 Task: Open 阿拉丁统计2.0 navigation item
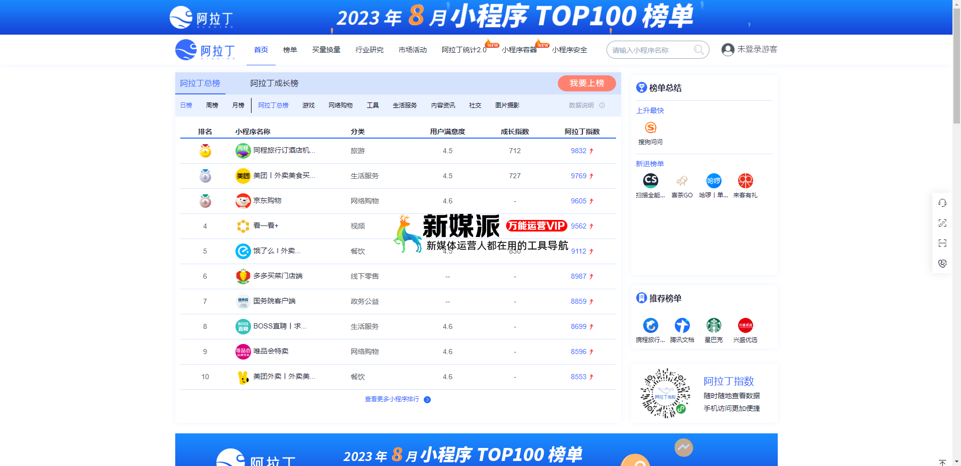(464, 50)
